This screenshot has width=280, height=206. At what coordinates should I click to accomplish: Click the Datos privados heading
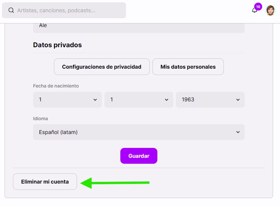(57, 45)
